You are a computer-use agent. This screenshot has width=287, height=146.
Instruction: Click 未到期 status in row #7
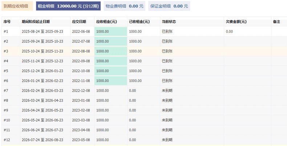pos(167,91)
